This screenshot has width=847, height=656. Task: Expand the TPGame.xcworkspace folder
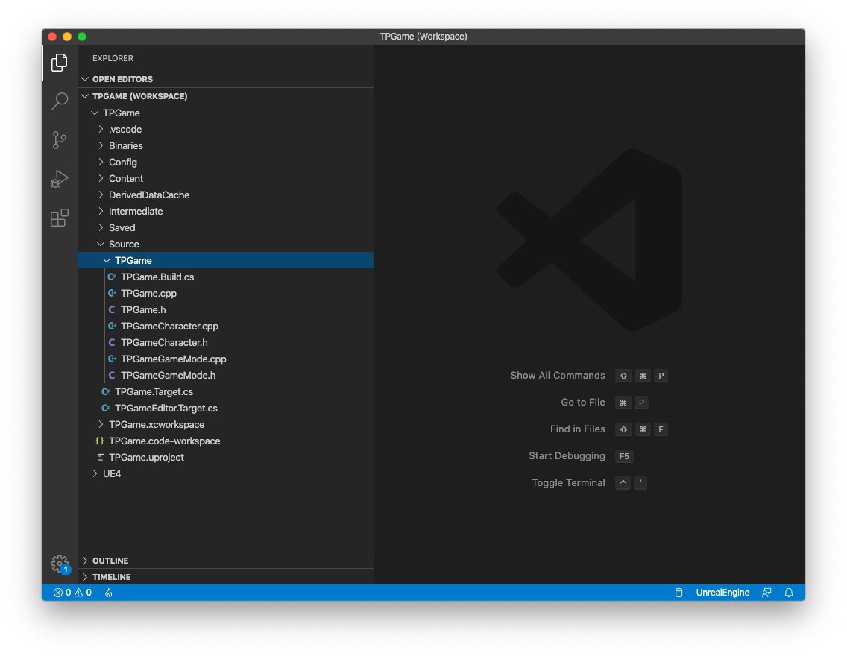[225, 424]
